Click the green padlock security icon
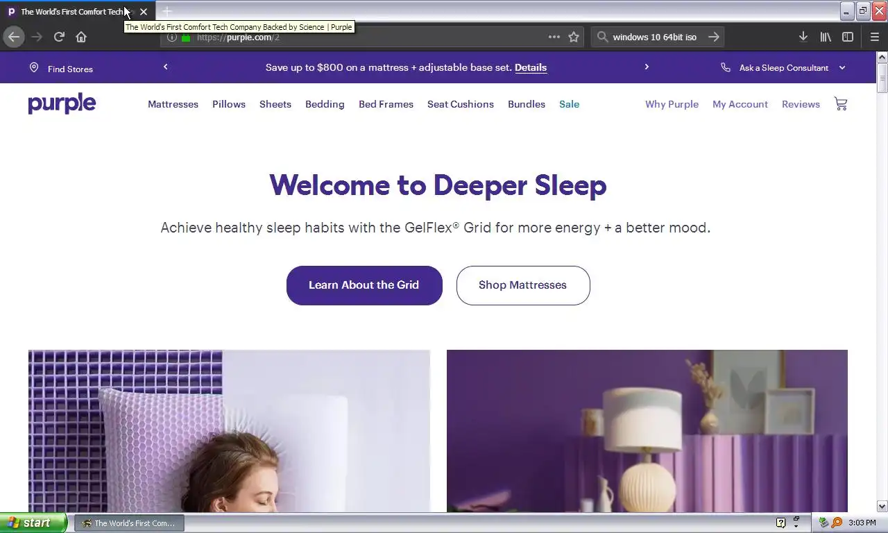 click(x=186, y=37)
